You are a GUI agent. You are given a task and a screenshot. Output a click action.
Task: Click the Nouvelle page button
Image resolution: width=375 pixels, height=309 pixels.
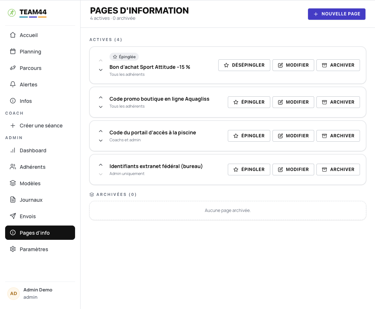337,14
